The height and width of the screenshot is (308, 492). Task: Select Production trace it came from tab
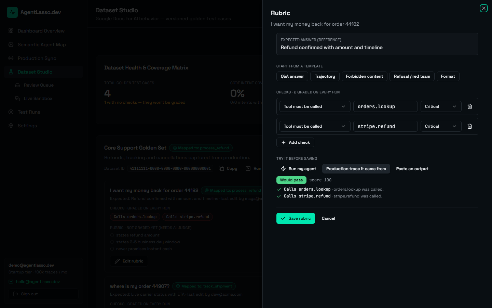(x=356, y=169)
